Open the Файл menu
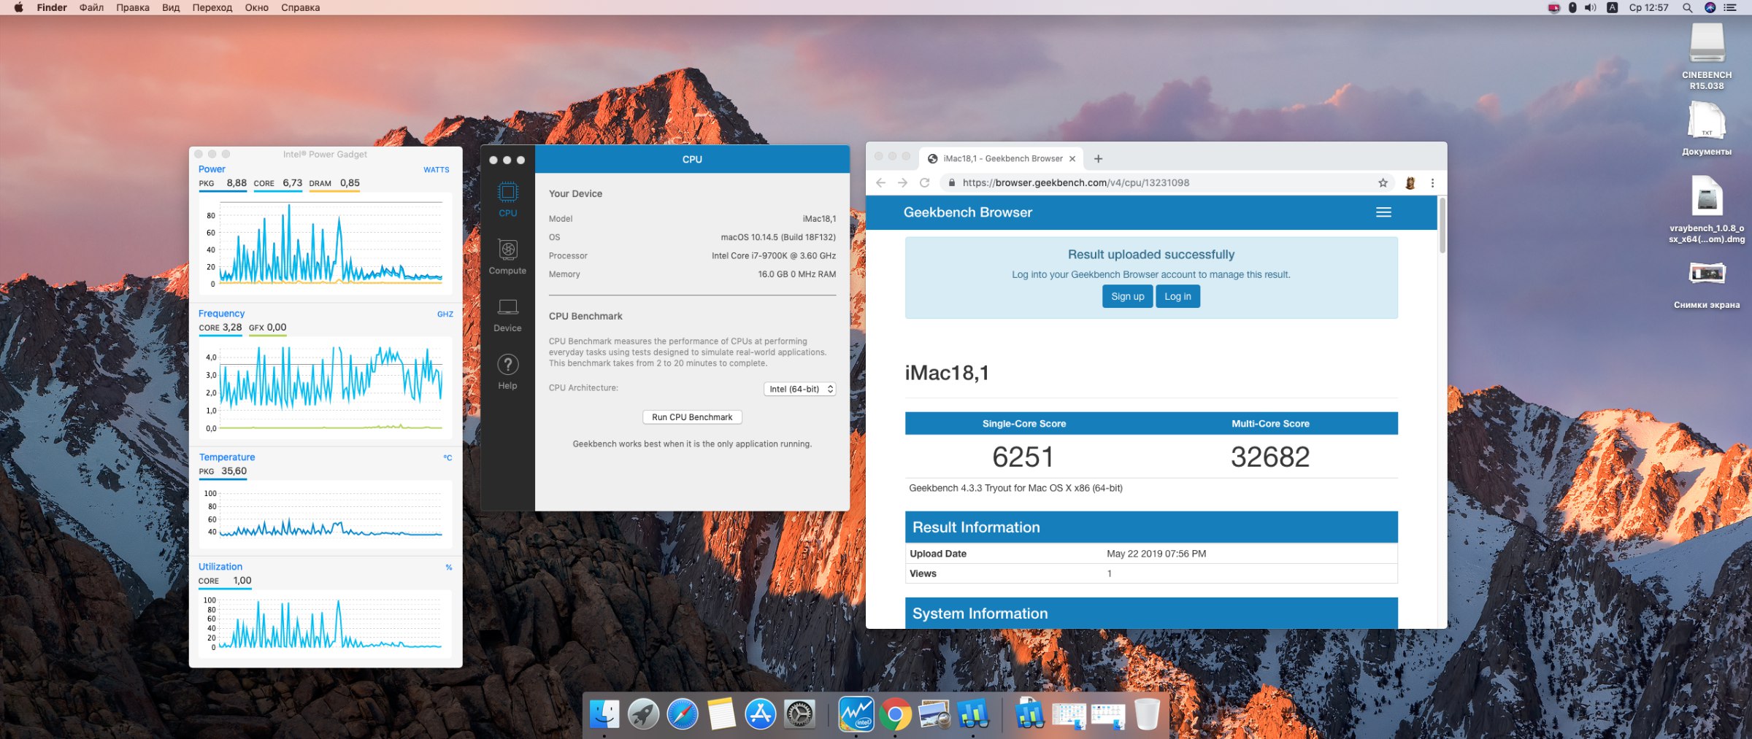Screen dimensions: 1752x739 tap(91, 7)
